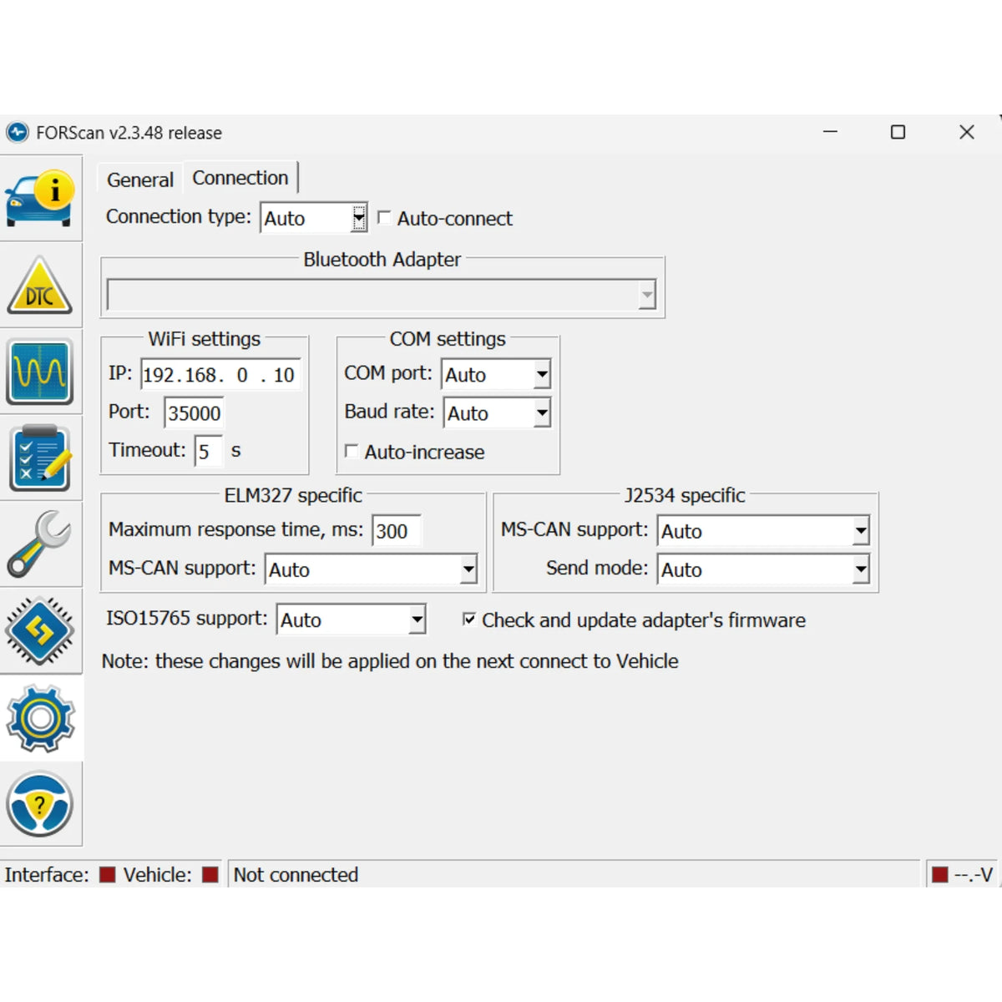Viewport: 1002px width, 1002px height.
Task: Open the Settings gear panel
Action: 42,718
